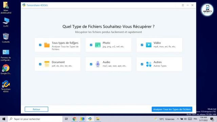
Task: Select the ikben abdelouahid user folder desktop icon
Action: click(6, 7)
